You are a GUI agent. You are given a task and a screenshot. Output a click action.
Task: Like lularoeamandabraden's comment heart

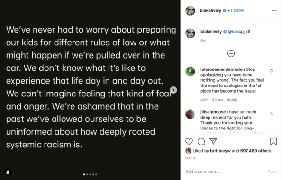coord(272,71)
